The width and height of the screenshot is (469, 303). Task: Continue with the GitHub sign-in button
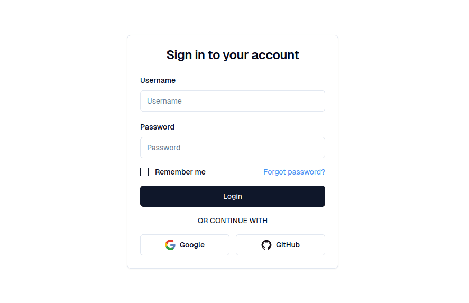[280, 245]
